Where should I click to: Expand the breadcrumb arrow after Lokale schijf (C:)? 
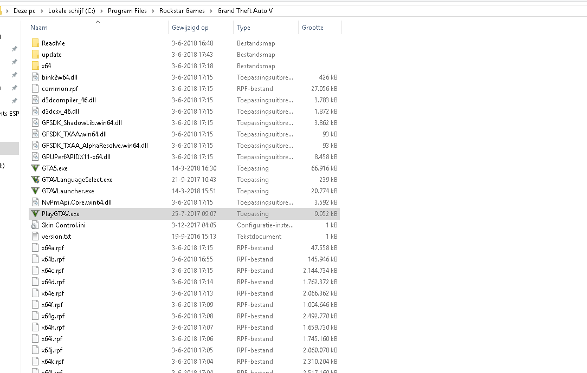101,11
